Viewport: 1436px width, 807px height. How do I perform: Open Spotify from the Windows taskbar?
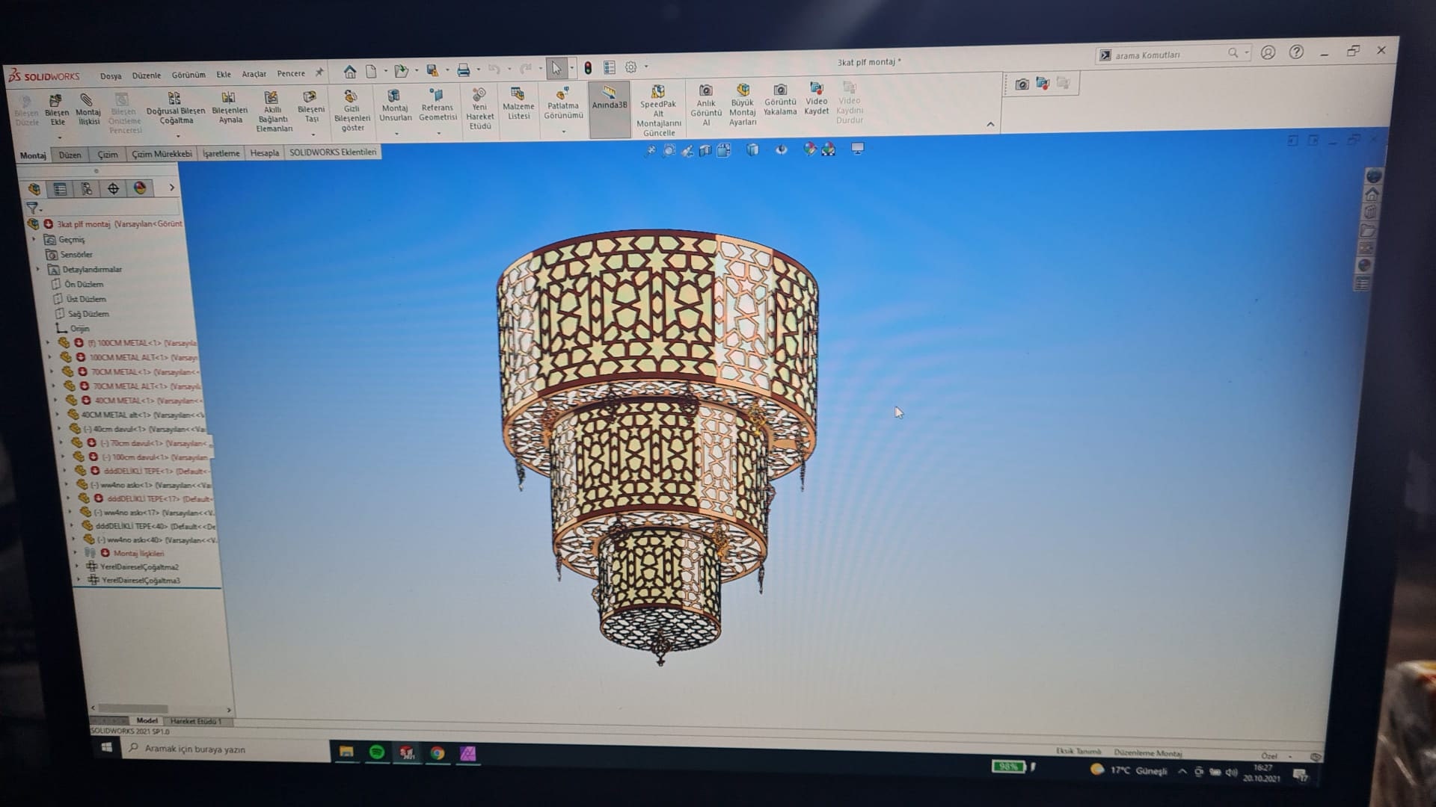tap(377, 752)
